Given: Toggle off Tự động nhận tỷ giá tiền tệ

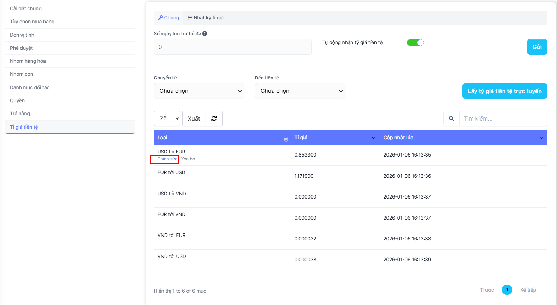Looking at the screenshot, I should coord(415,43).
